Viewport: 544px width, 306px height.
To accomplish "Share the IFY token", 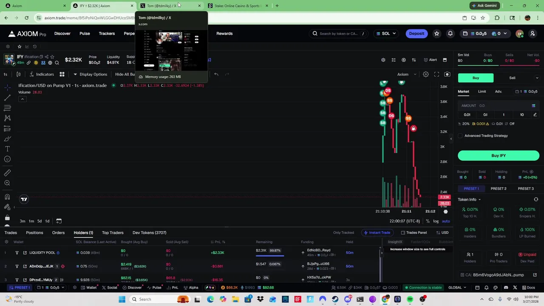I will [46, 57].
